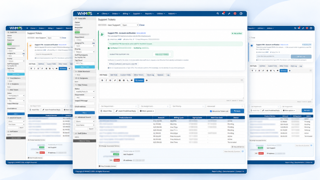Image resolution: width=320 pixels, height=180 pixels.
Task: Toggle Return to Ticket List checkbox
Action: [211, 111]
